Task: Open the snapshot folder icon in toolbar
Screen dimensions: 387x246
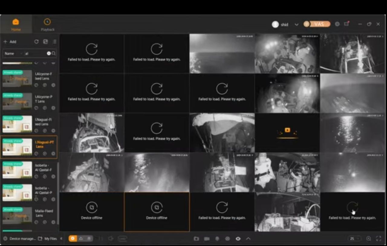Action: [x=196, y=239]
